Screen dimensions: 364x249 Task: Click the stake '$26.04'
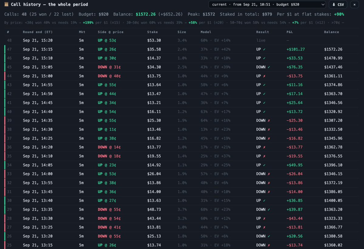(x=154, y=174)
